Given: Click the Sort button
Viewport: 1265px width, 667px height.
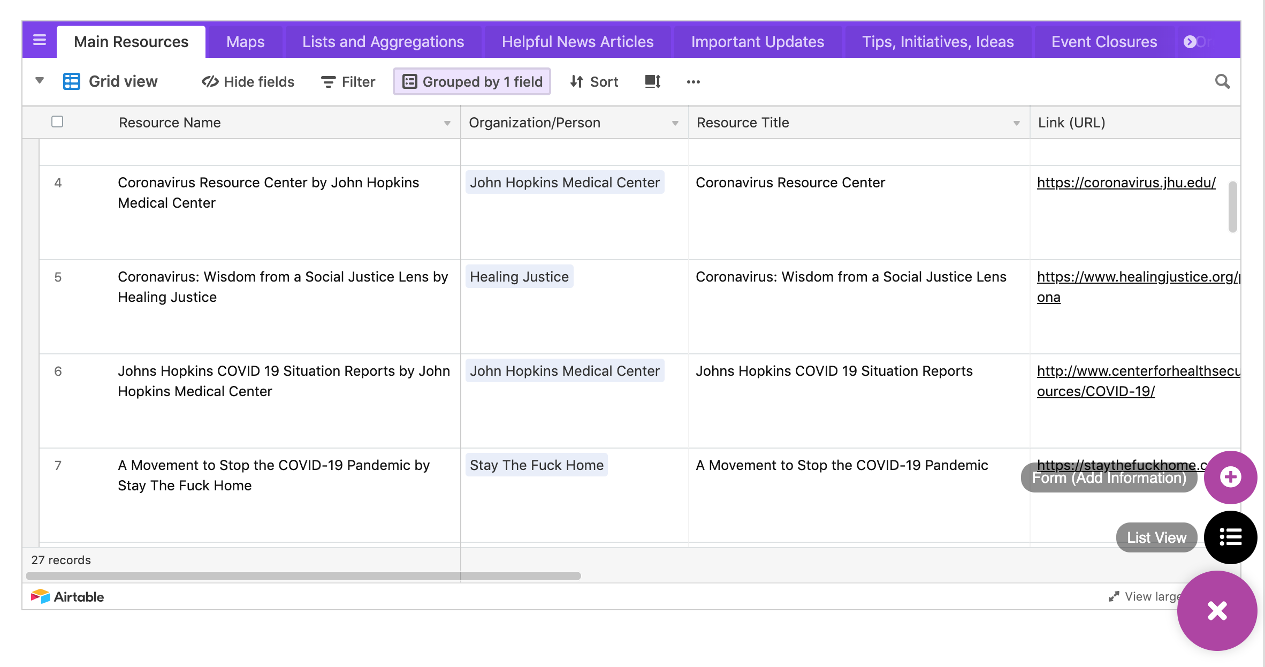Looking at the screenshot, I should tap(594, 81).
